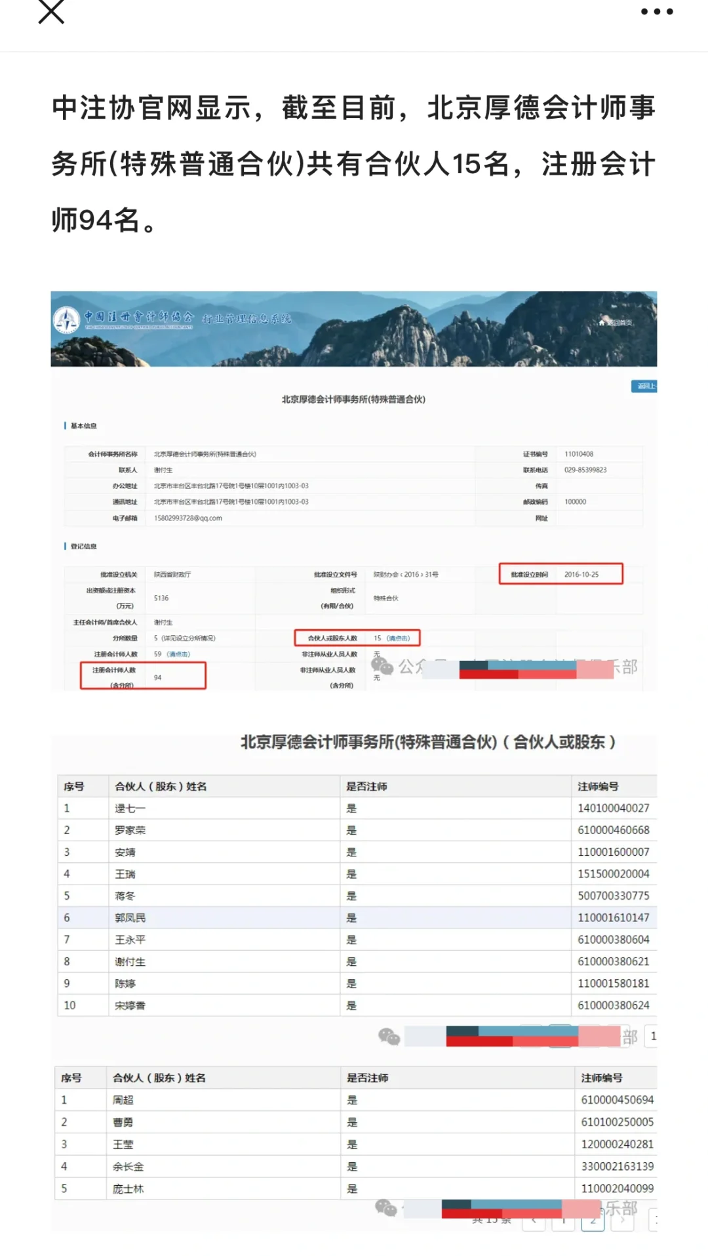This screenshot has width=708, height=1256.
Task: Click the CICPA logo emblem in the banner
Action: click(66, 320)
